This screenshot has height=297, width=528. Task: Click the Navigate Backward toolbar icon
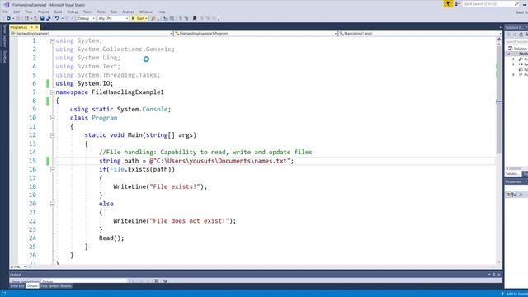coord(8,18)
